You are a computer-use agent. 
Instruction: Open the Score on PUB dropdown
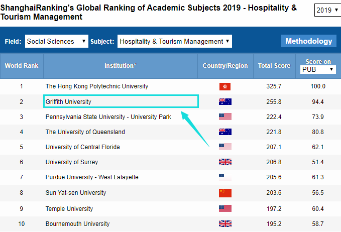tap(318, 69)
